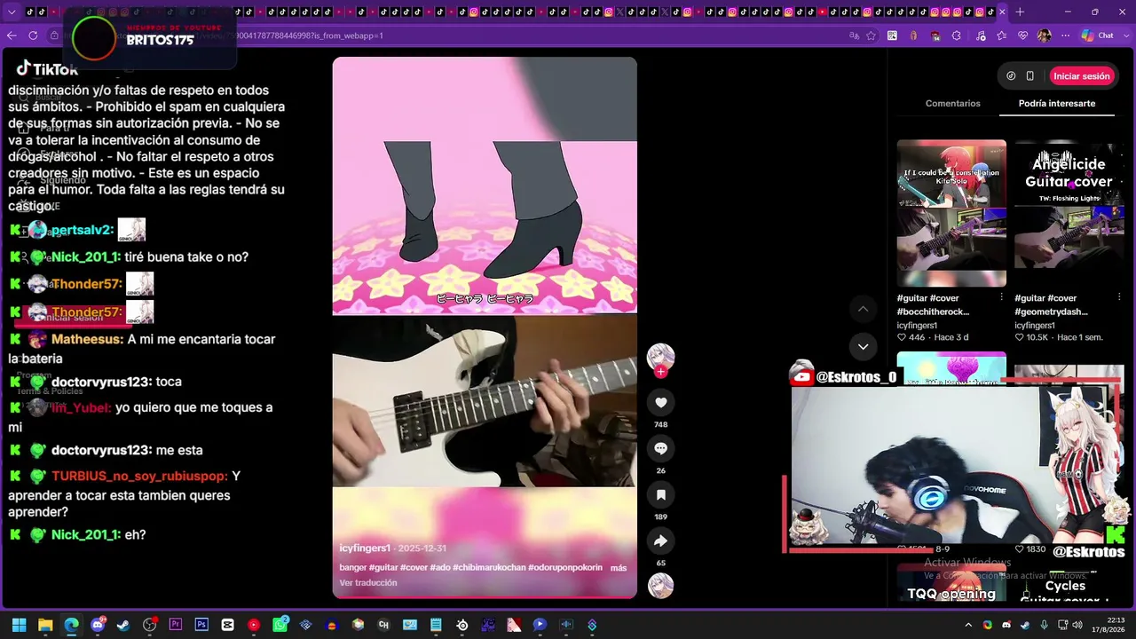Open more options for the Bocchi the Rock cover card
The width and height of the screenshot is (1136, 639).
click(x=1002, y=297)
